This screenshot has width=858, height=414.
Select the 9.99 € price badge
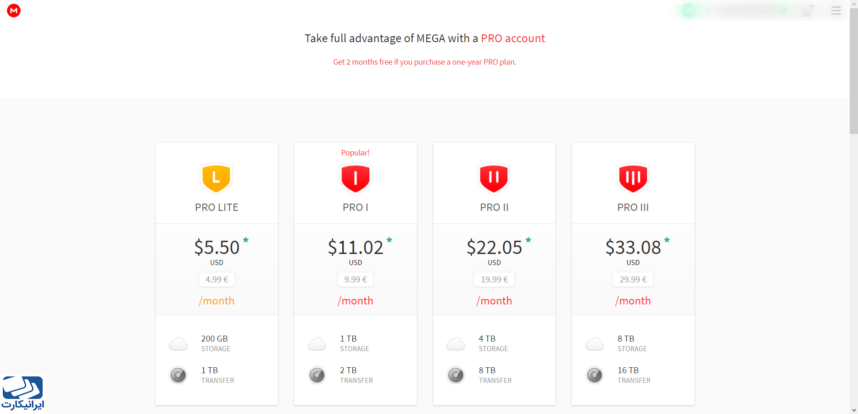[356, 279]
